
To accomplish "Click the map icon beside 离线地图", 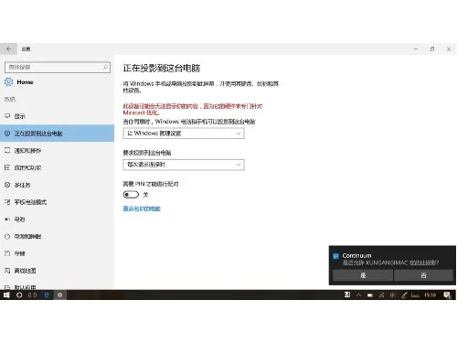I will [x=7, y=270].
